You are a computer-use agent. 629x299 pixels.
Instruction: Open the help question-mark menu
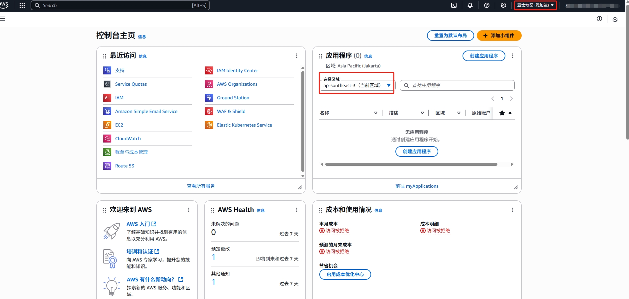(x=487, y=5)
